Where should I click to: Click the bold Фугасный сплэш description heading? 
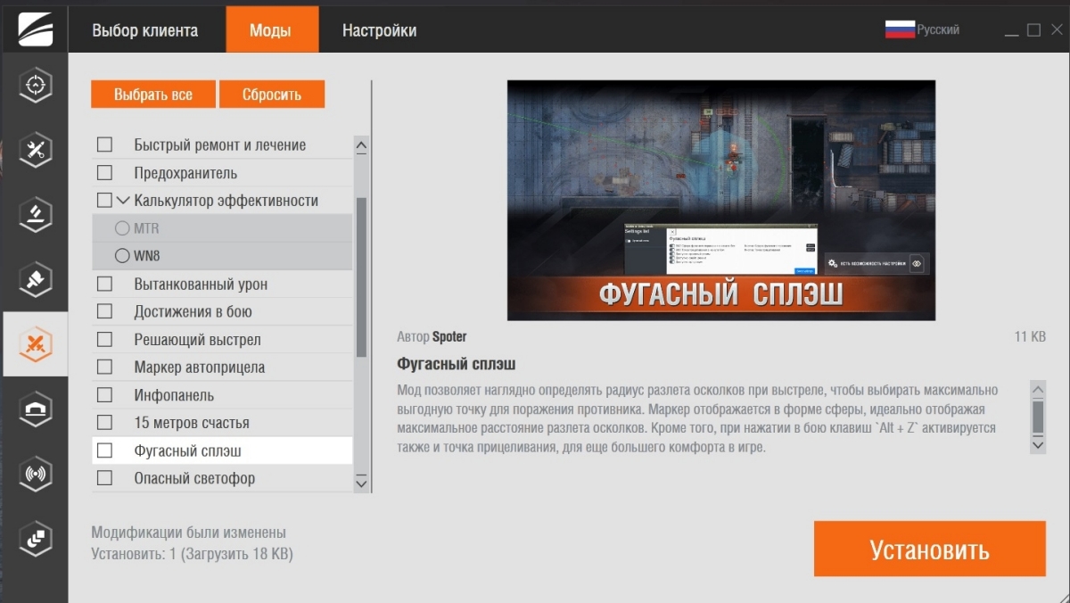(457, 365)
